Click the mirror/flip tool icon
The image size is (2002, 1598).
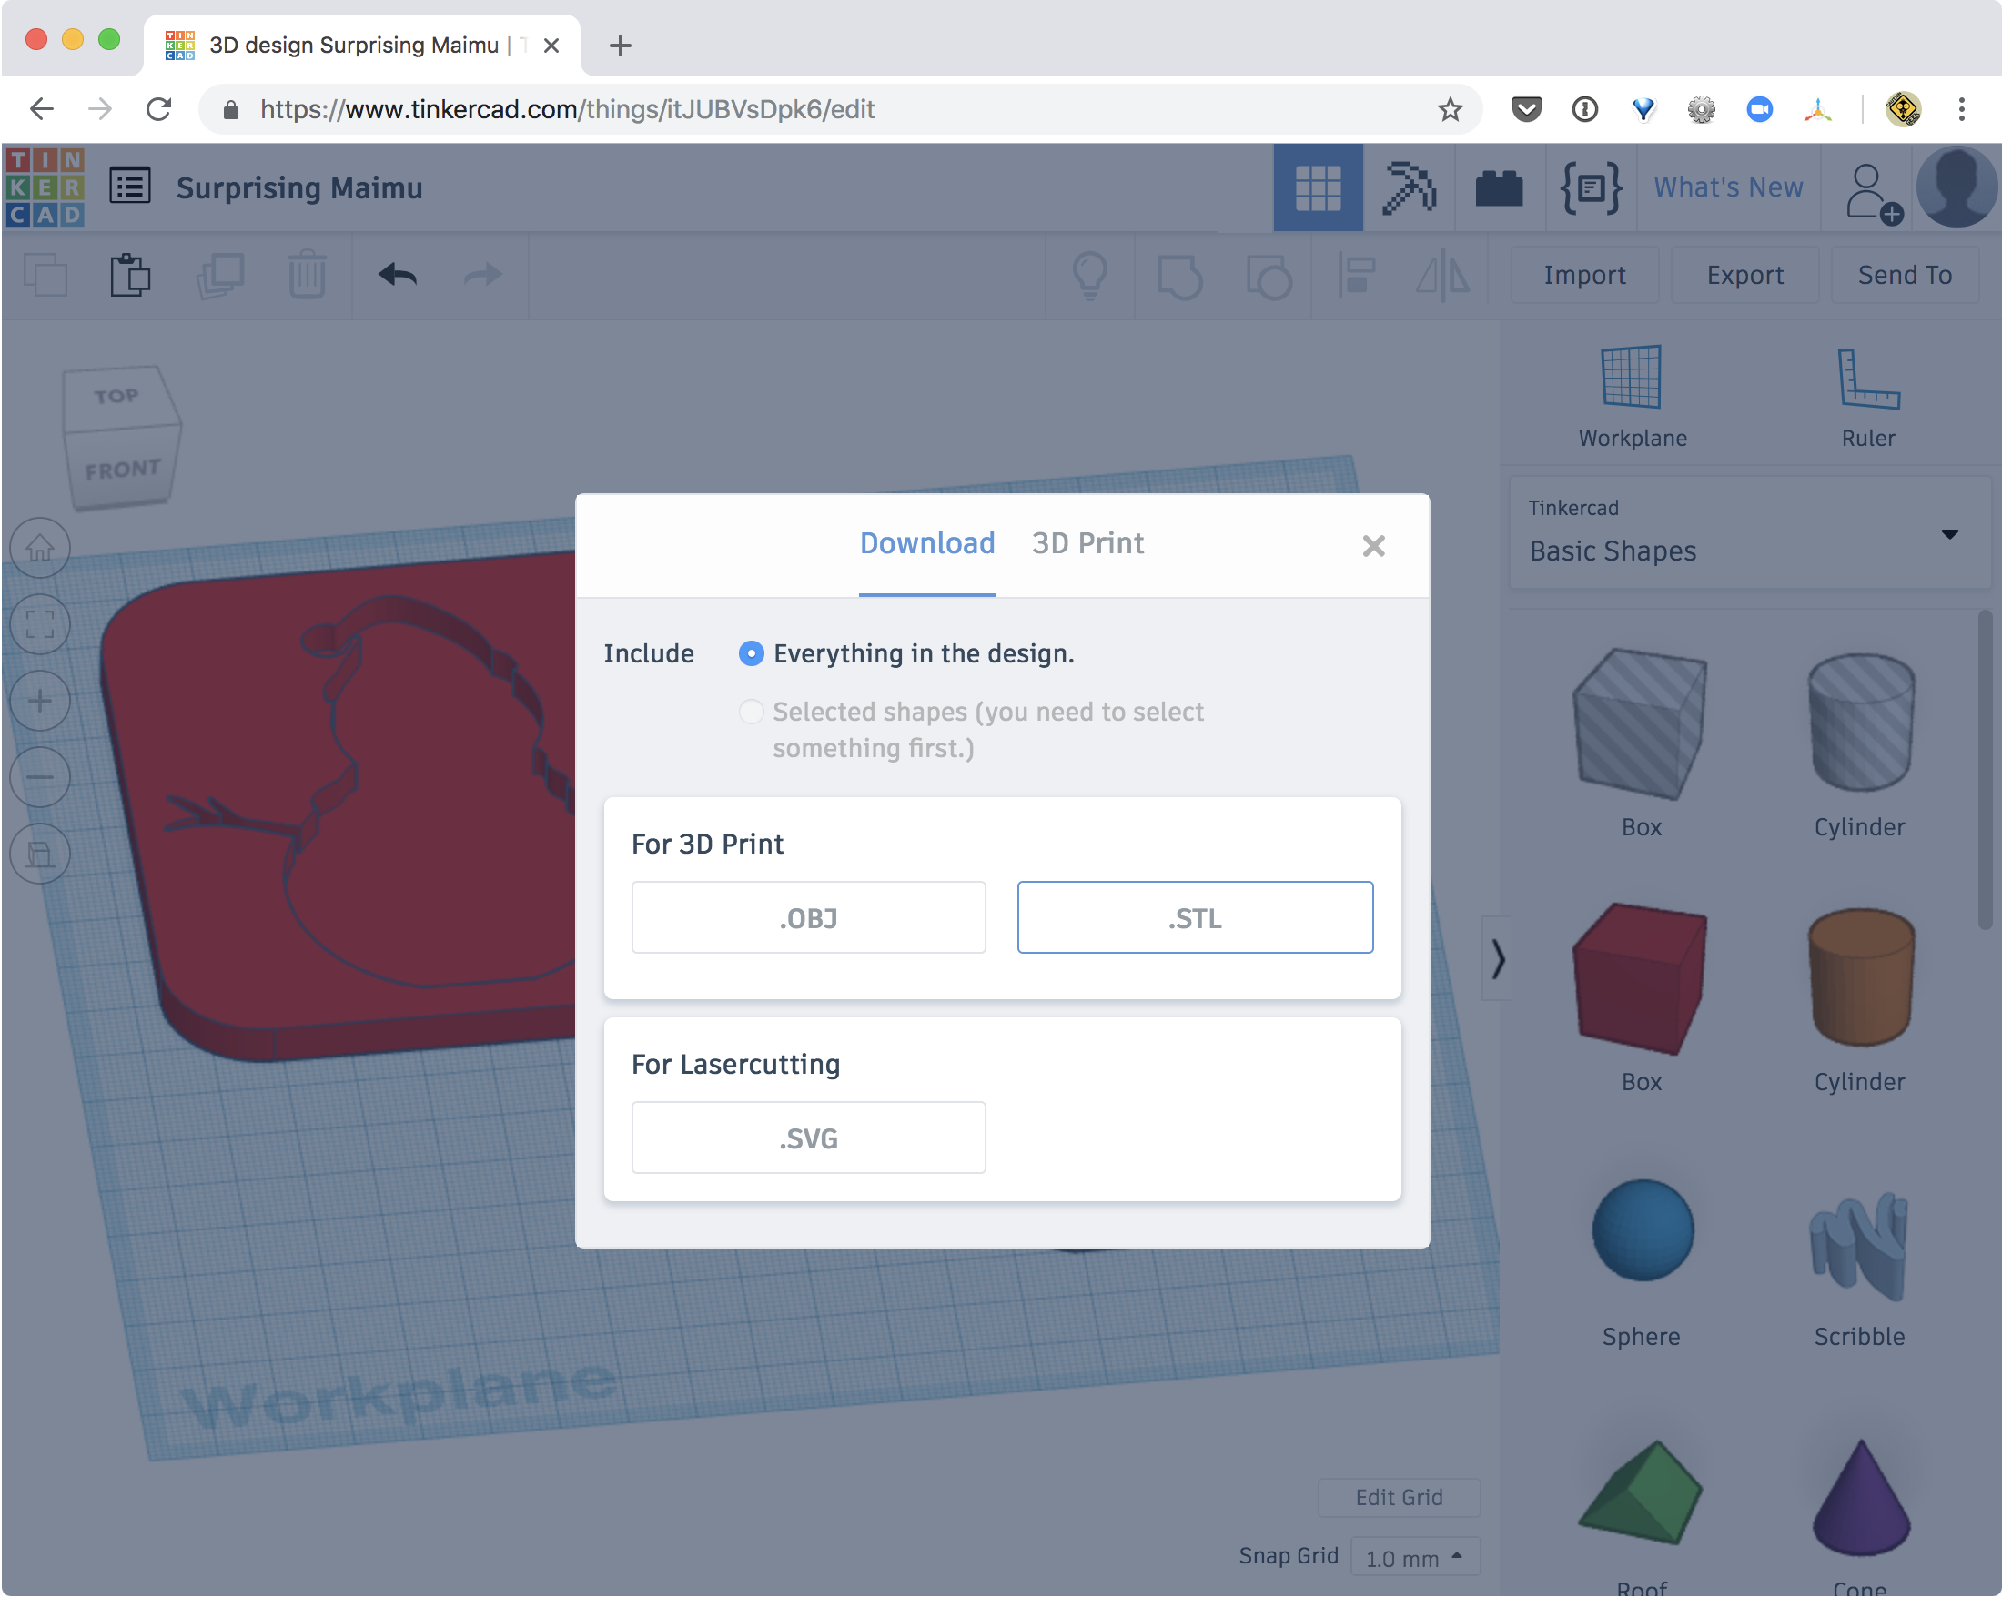(1442, 275)
